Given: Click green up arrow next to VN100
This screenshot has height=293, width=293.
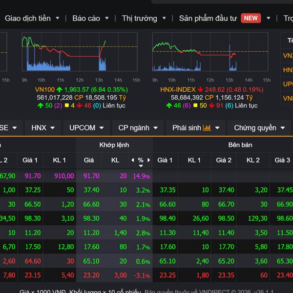Looking at the screenshot, I should [x=60, y=89].
